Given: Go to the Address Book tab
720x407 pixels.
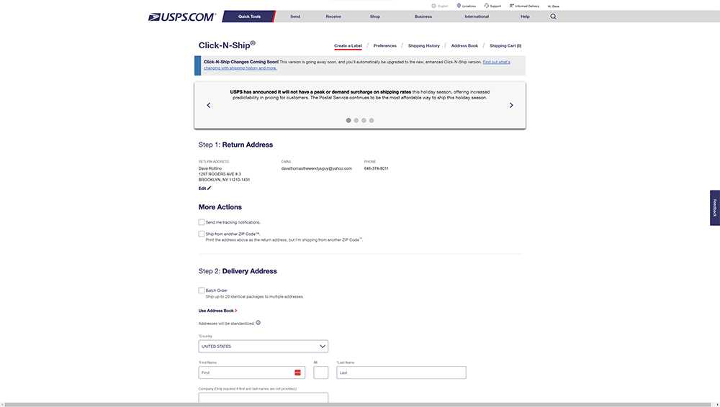Looking at the screenshot, I should pos(464,46).
